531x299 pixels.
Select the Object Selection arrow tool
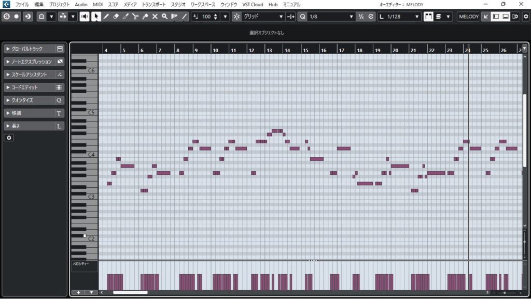[x=96, y=17]
